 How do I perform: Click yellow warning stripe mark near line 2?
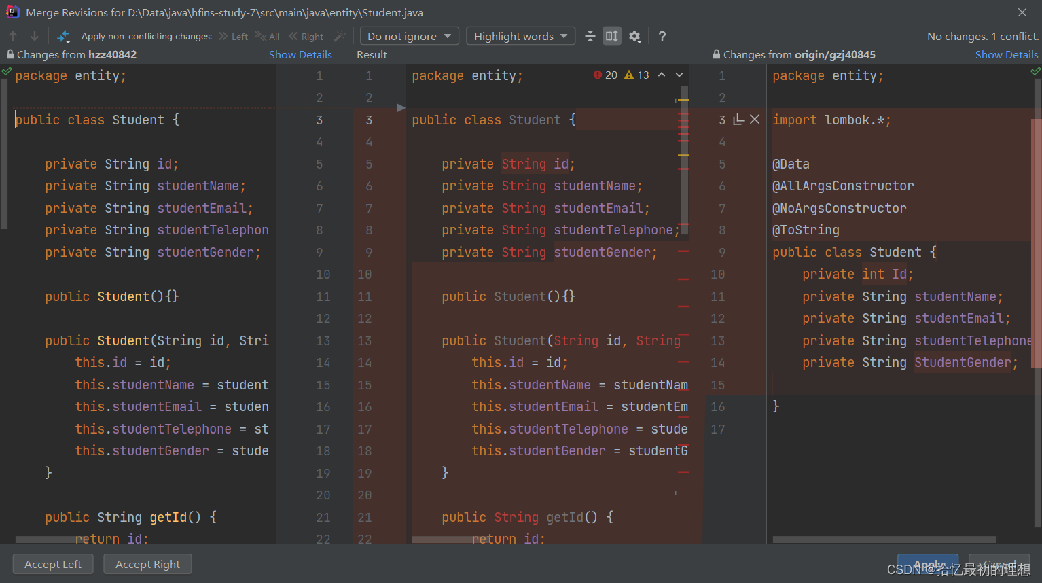click(683, 100)
